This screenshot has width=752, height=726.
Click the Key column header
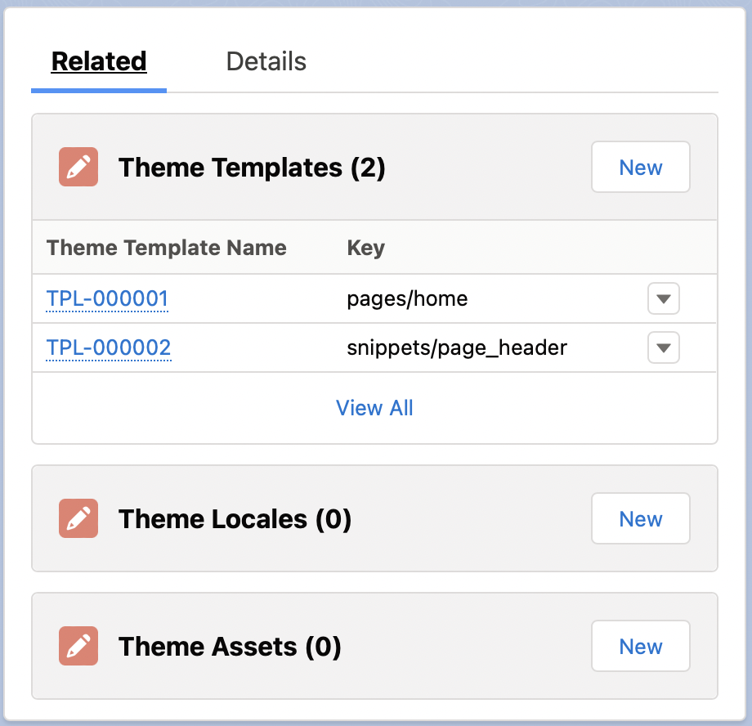coord(366,248)
